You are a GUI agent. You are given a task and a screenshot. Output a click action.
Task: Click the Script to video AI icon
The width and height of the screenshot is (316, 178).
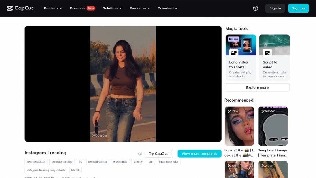(267, 53)
